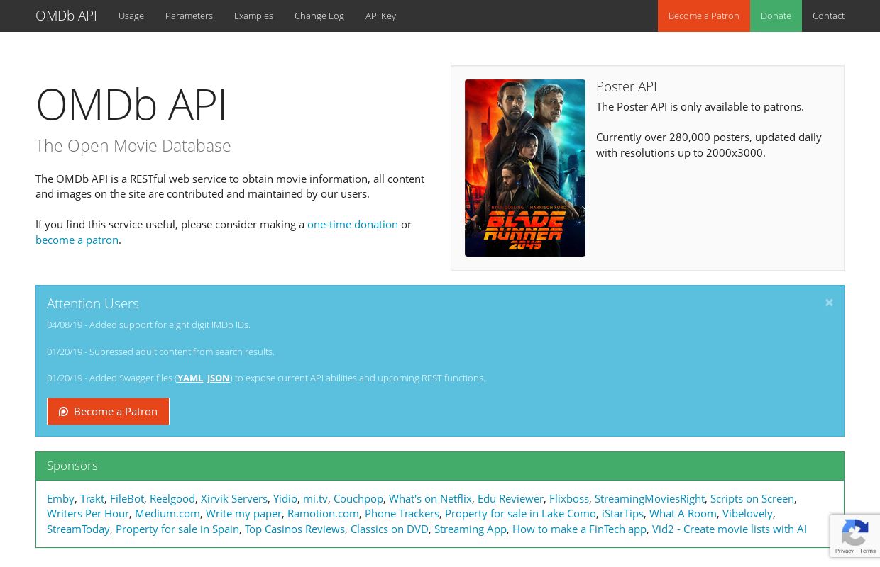Open the YAML Swagger file link
The image size is (880, 567).
190,378
